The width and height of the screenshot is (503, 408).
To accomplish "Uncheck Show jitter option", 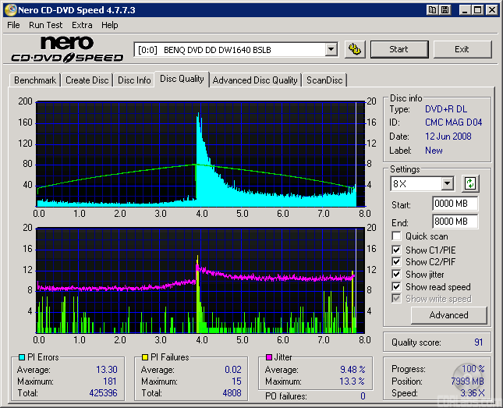I will tap(396, 275).
